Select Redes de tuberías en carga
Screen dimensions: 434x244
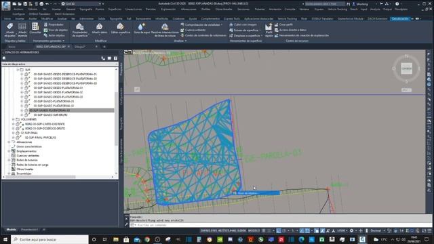[x=33, y=165]
